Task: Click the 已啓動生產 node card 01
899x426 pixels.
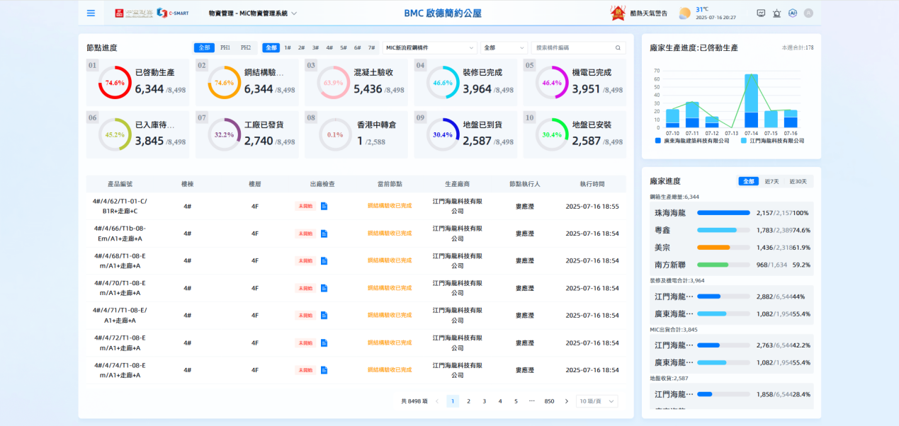Action: coord(137,82)
